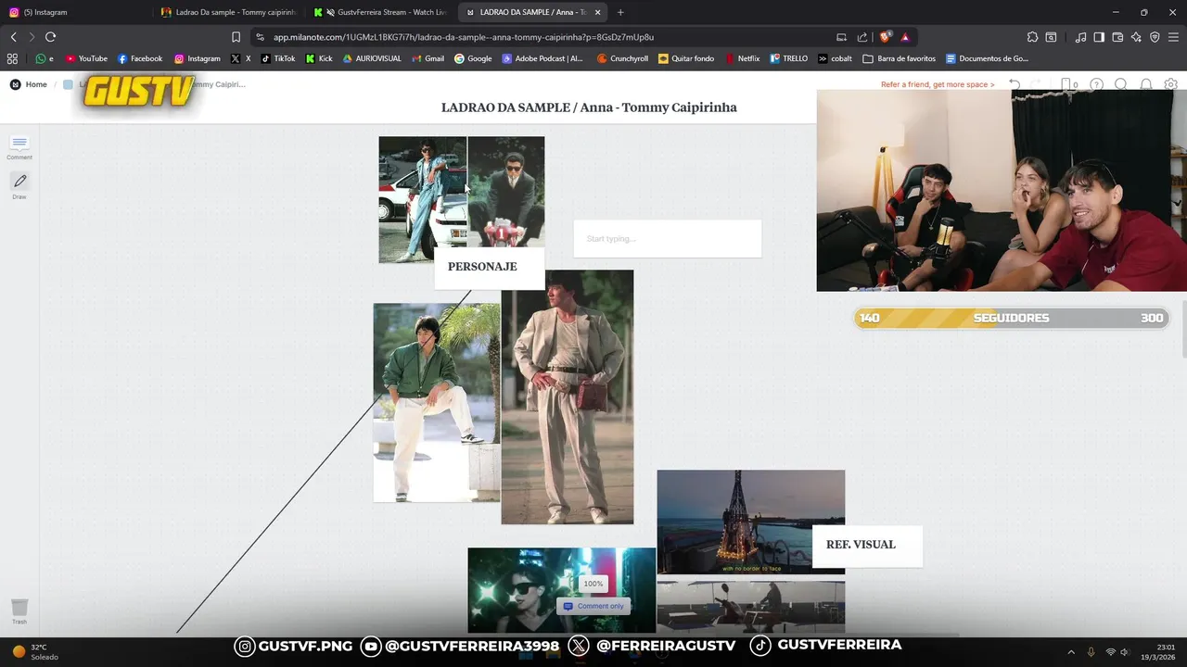Open Barra de favoritos folder

(x=899, y=58)
